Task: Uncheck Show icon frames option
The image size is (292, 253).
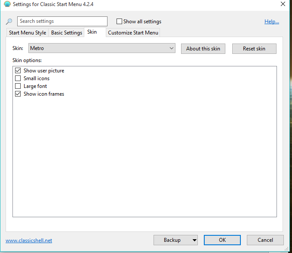Action: (x=18, y=94)
